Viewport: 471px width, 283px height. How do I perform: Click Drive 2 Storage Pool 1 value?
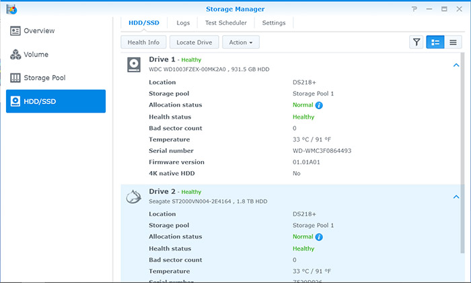[x=313, y=225]
